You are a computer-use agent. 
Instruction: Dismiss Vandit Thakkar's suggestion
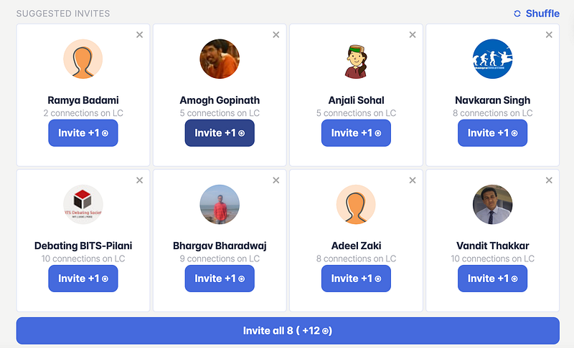click(x=549, y=180)
